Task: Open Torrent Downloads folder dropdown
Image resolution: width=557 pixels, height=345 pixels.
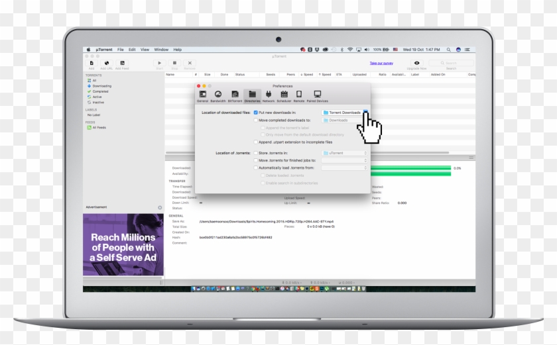Action: pyautogui.click(x=345, y=113)
